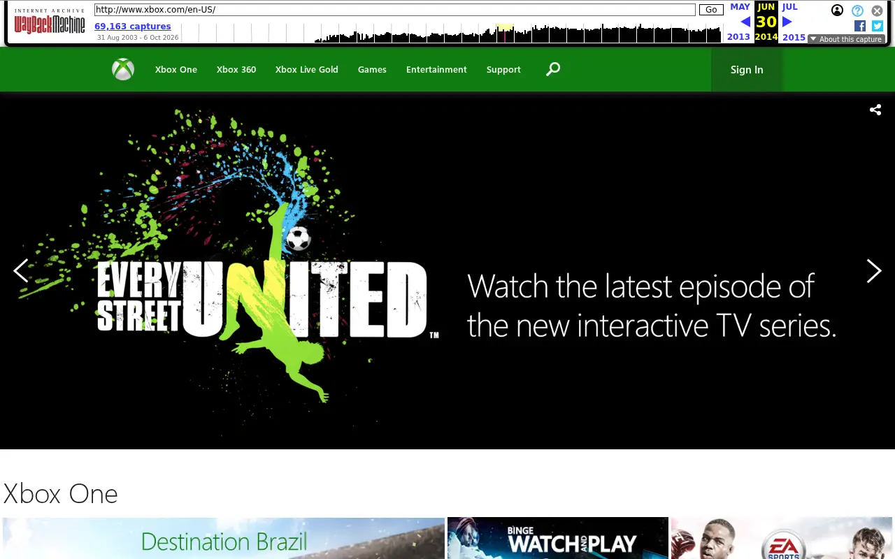Image resolution: width=895 pixels, height=559 pixels.
Task: Click the Xbox One section heading
Action: pos(61,494)
